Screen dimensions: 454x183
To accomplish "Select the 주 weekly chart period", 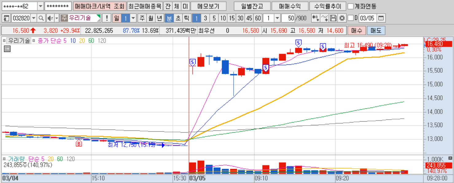I will point(142,18).
